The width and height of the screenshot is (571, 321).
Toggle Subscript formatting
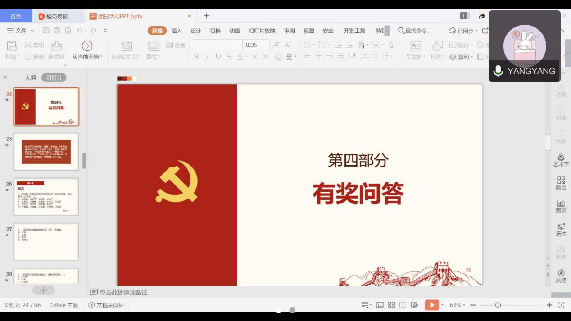pyautogui.click(x=266, y=57)
